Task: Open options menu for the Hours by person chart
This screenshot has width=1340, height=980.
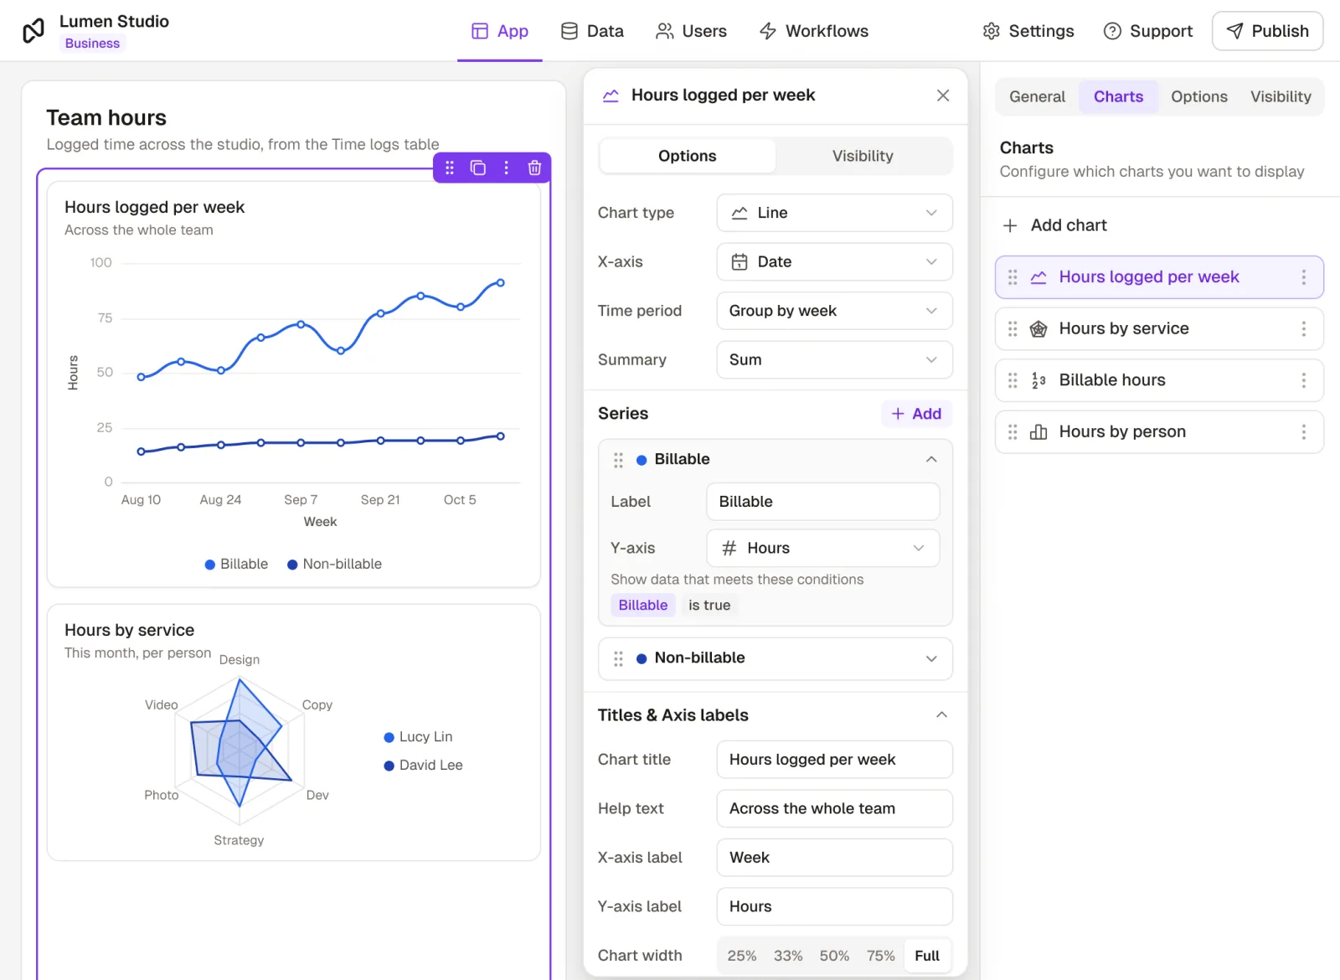Action: point(1303,432)
